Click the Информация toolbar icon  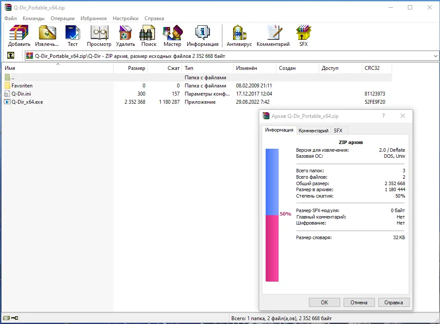[202, 36]
